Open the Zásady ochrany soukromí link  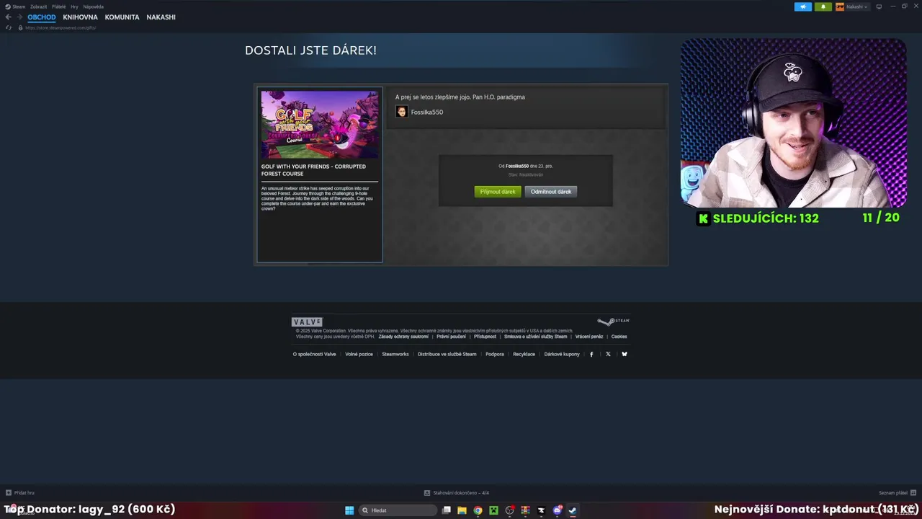tap(403, 337)
